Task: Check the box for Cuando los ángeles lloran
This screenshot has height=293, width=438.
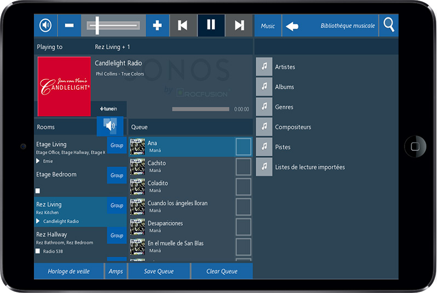Action: [243, 207]
